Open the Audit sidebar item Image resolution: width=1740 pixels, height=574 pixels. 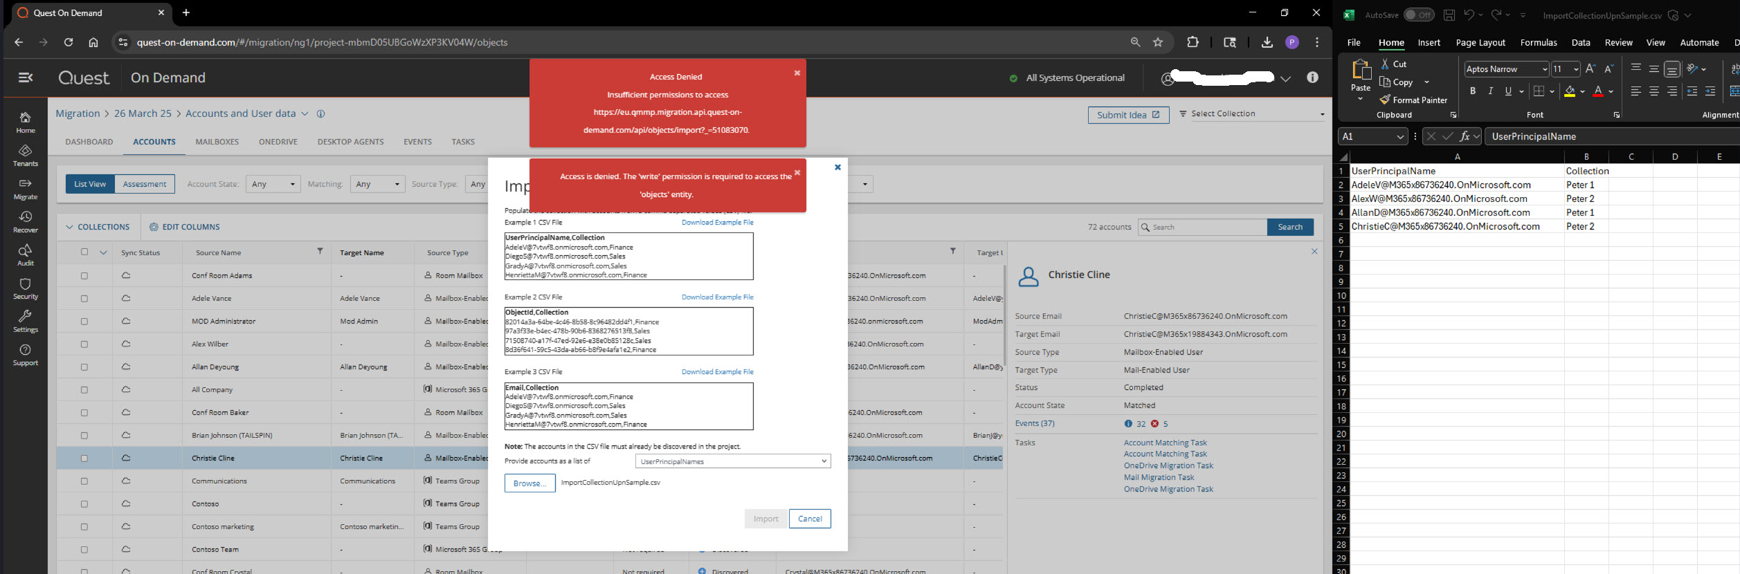click(x=26, y=255)
